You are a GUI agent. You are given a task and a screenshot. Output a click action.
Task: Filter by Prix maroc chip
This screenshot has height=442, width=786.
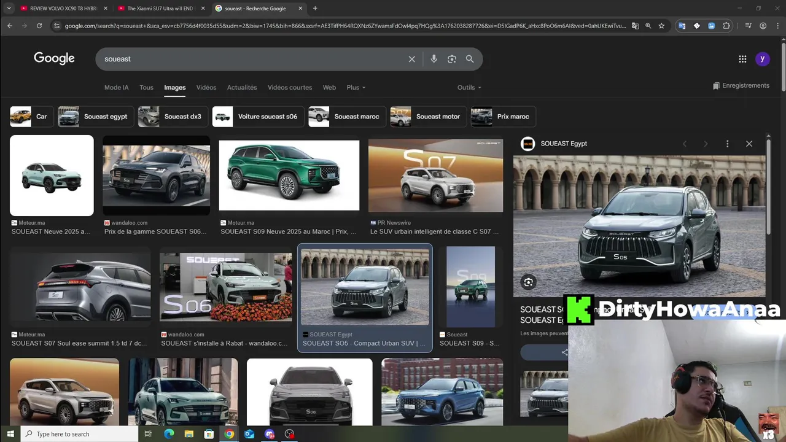(504, 117)
